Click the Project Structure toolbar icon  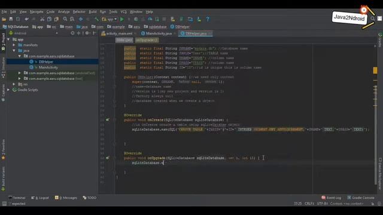tap(190, 19)
